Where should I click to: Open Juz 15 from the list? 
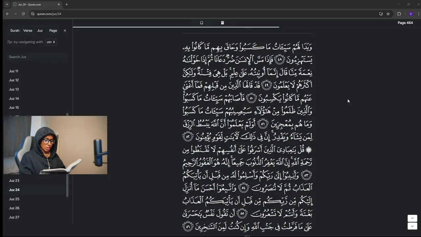[14, 108]
